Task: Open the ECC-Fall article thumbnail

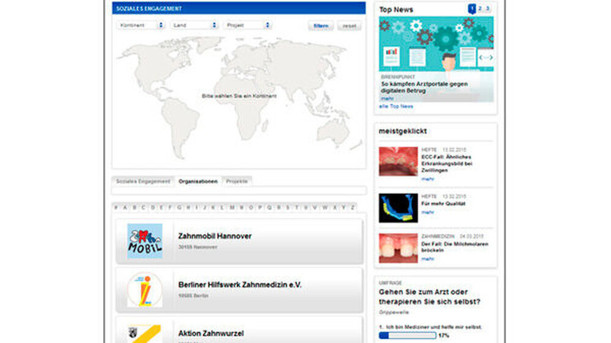Action: tap(398, 162)
